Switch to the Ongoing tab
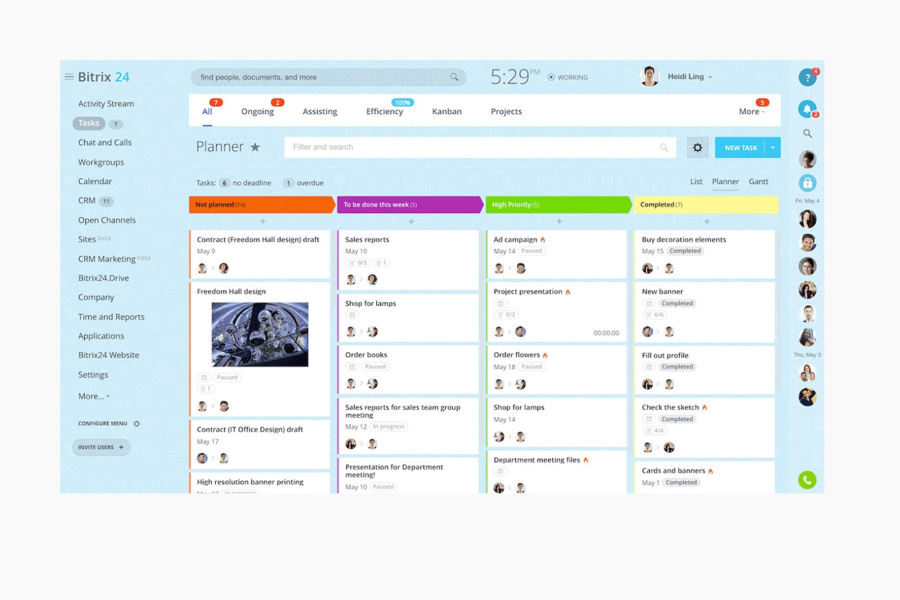 257,111
